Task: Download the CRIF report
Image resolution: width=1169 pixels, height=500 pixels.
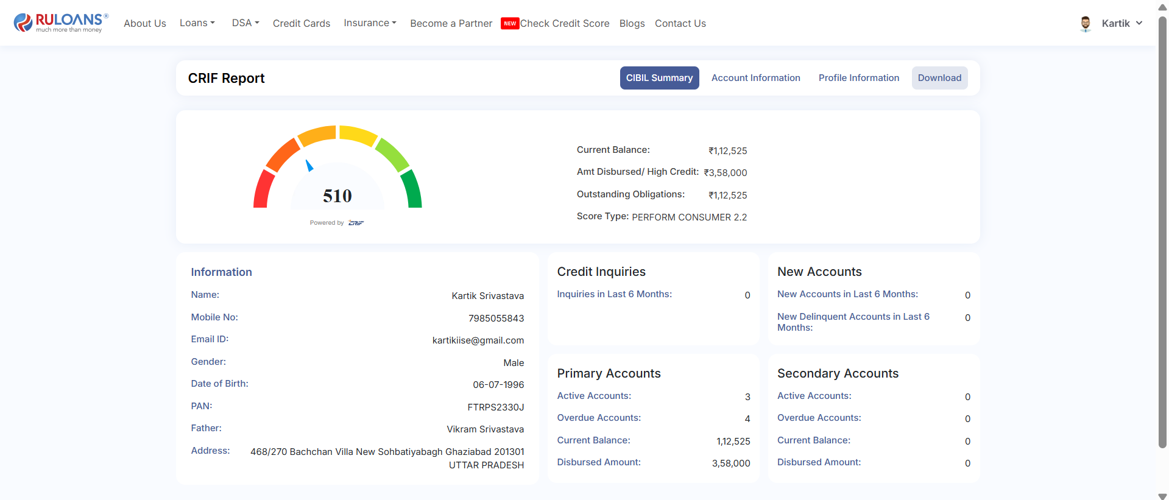Action: pyautogui.click(x=939, y=78)
